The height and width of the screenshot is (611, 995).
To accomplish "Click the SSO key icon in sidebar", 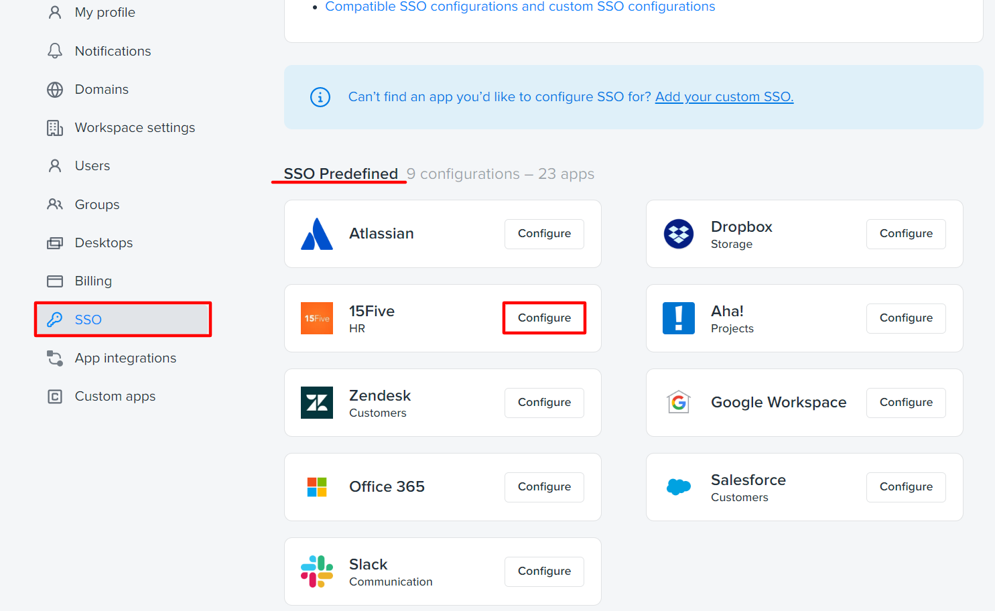I will point(54,320).
